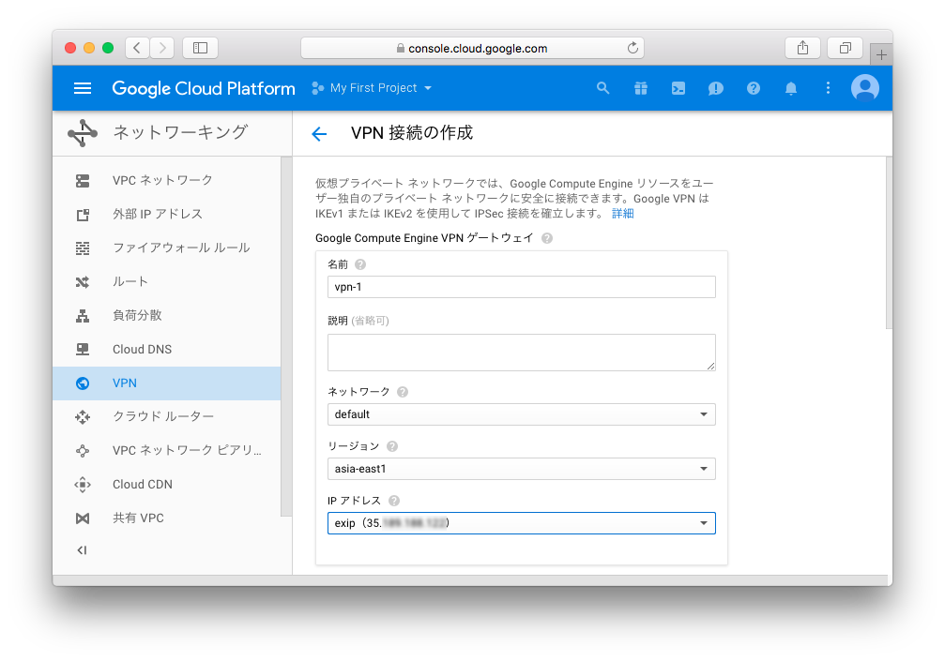
Task: Show help for ネットワーク field
Action: tap(403, 392)
